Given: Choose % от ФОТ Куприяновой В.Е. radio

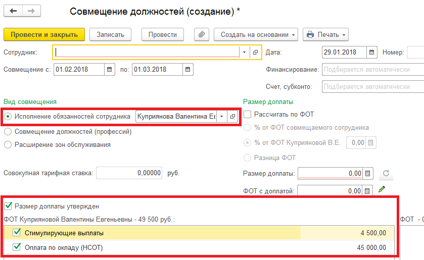Looking at the screenshot, I should (x=248, y=143).
